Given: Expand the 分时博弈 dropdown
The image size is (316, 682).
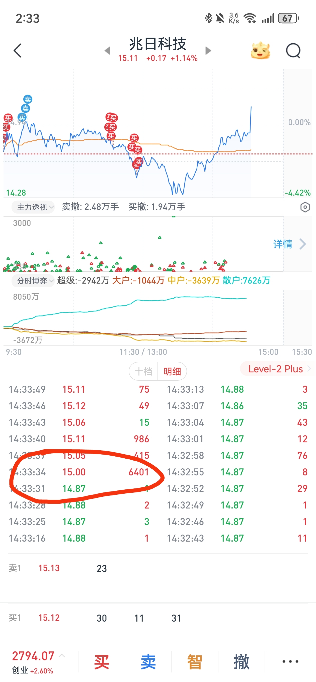Looking at the screenshot, I should (33, 280).
